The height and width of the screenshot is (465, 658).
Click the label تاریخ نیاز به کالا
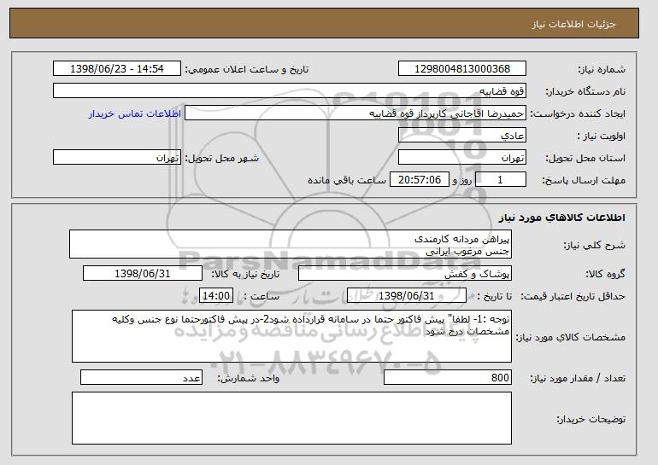[244, 274]
